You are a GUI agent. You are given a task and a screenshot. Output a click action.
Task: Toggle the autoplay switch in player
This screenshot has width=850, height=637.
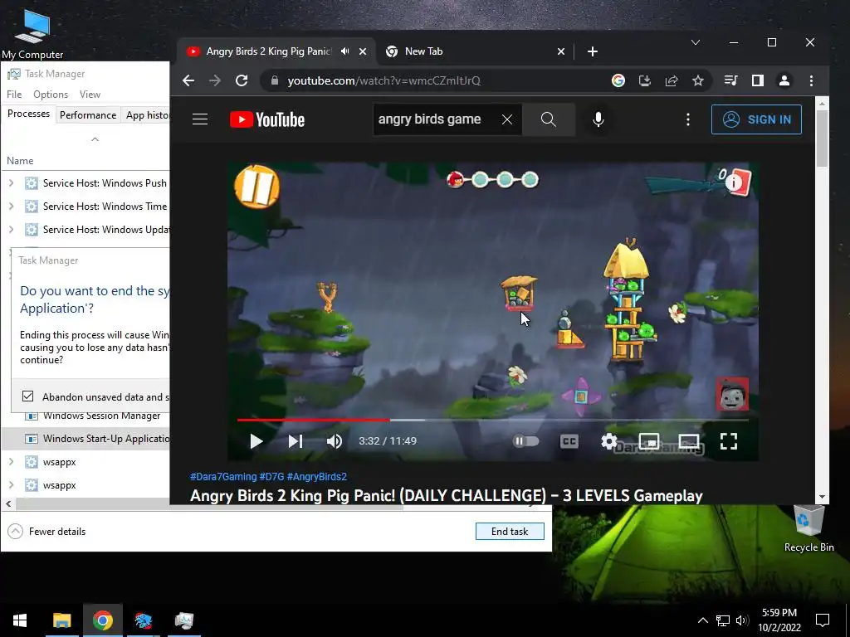click(x=525, y=441)
